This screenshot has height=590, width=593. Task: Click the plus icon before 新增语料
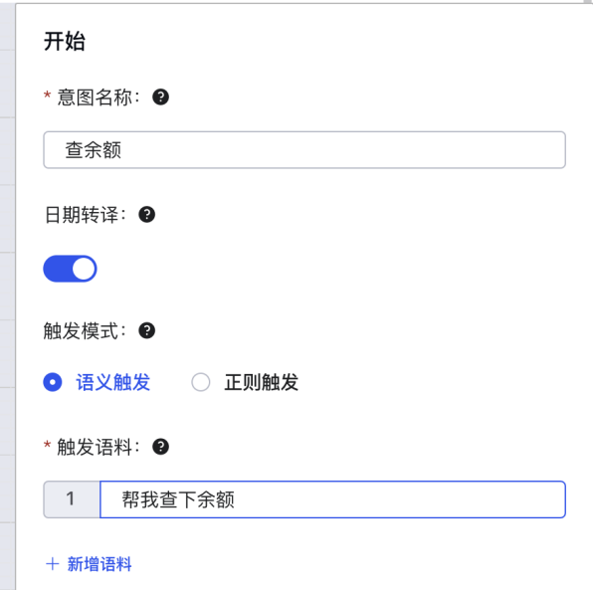click(52, 564)
